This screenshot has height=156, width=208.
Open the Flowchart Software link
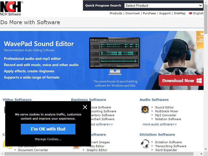[103, 119]
